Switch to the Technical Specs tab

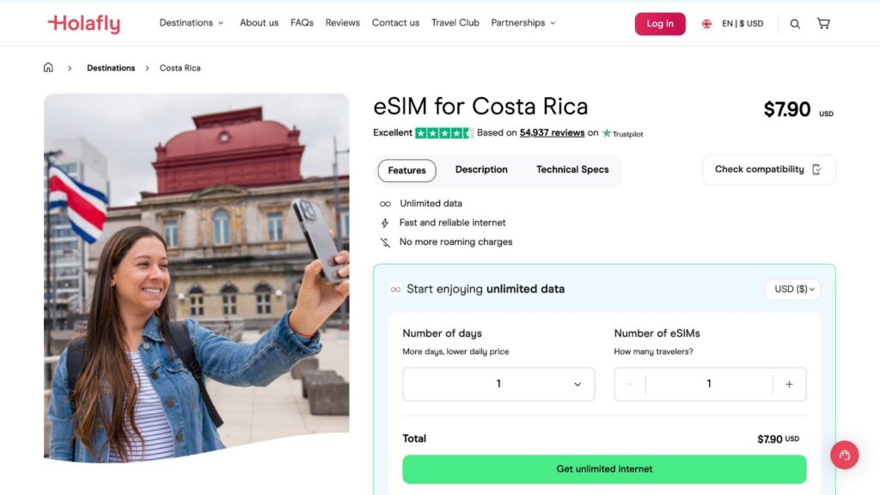(x=572, y=169)
